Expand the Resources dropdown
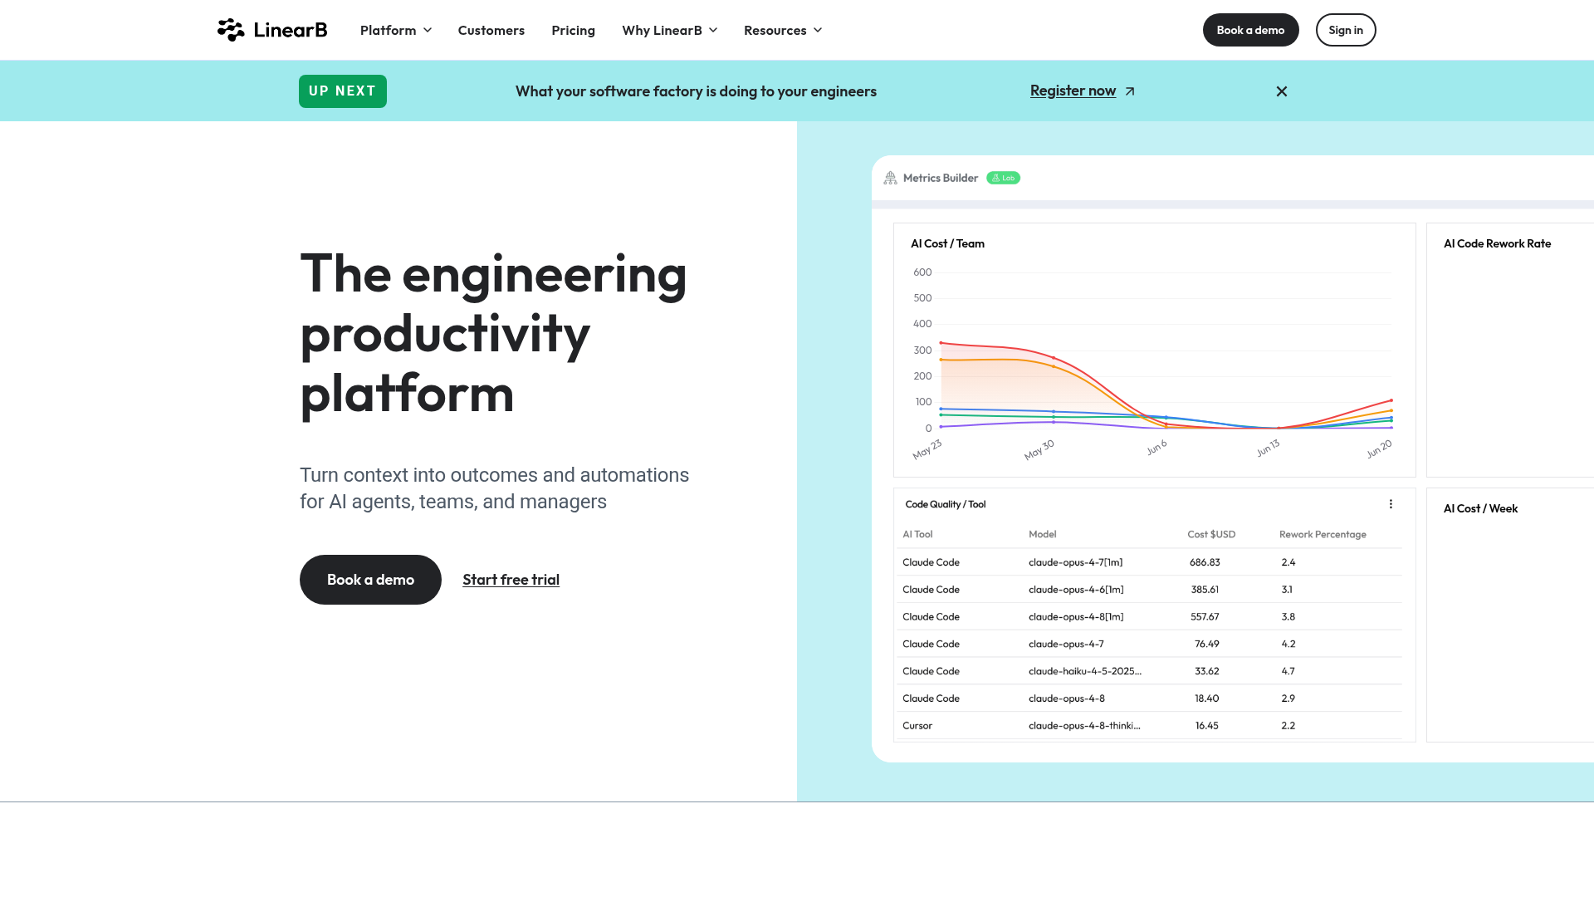Viewport: 1594px width, 897px height. (783, 30)
